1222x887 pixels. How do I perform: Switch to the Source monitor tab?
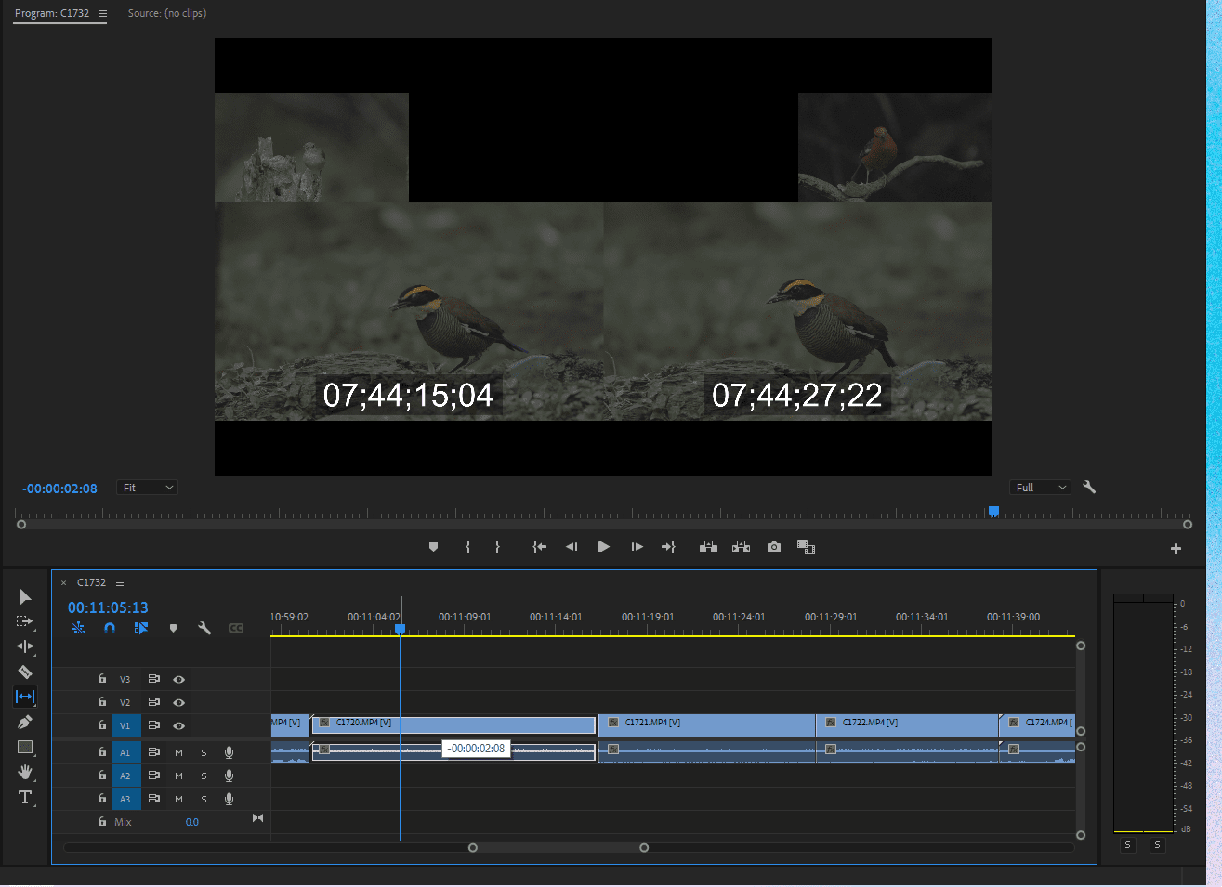point(166,13)
